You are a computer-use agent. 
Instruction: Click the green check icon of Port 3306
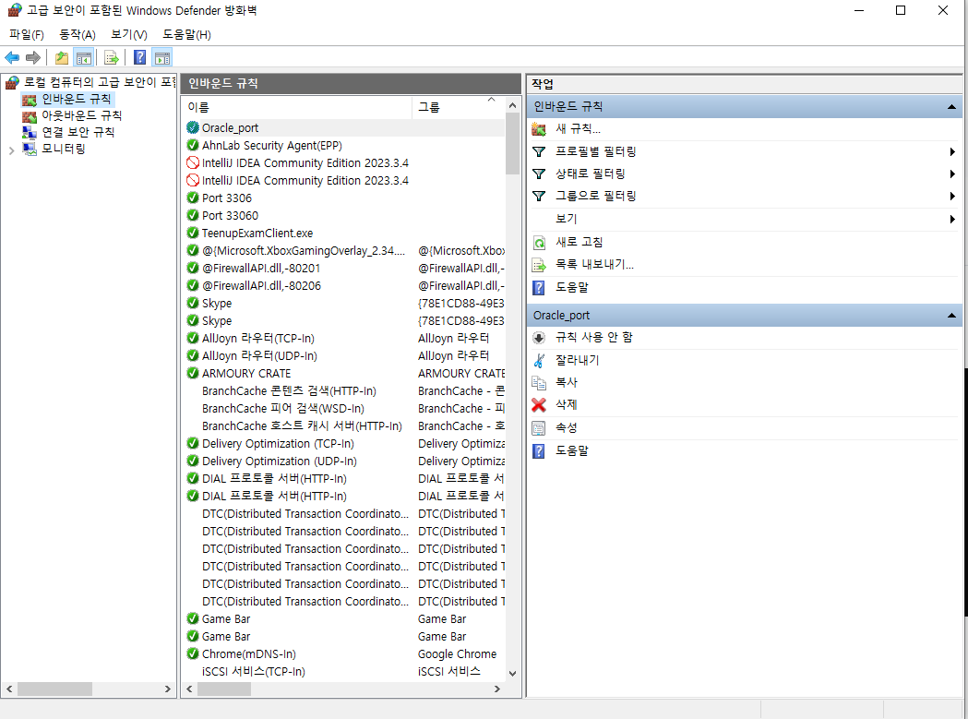(193, 198)
